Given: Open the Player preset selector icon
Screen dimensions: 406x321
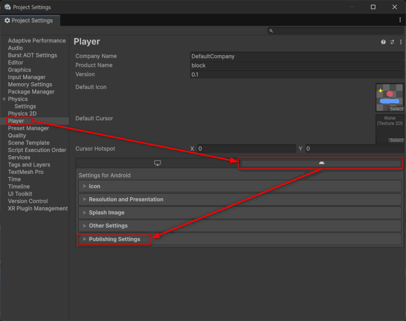Looking at the screenshot, I should 392,42.
